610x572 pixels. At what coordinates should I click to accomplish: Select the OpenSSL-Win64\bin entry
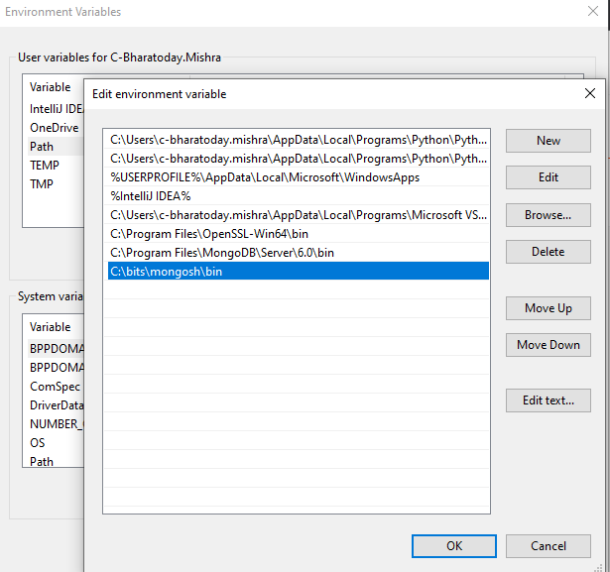click(x=299, y=234)
